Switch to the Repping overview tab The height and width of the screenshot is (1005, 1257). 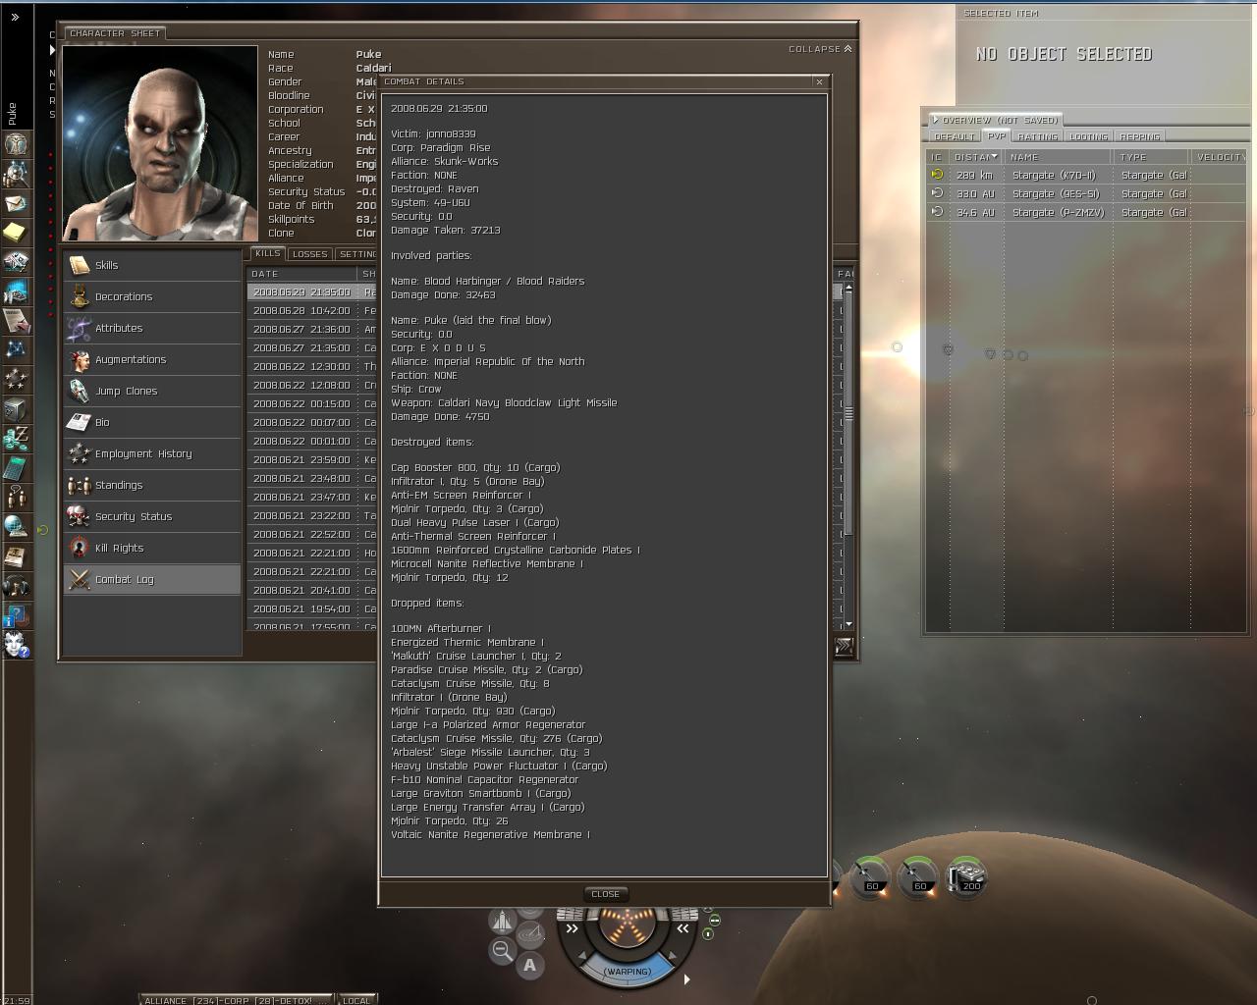1139,136
